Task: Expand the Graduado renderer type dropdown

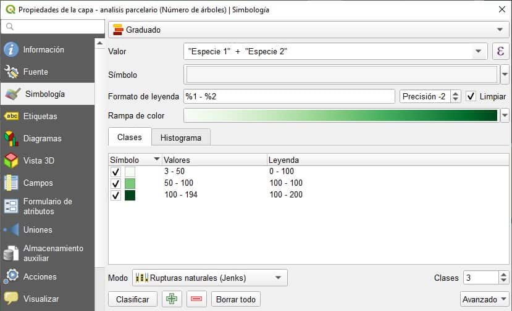Action: pos(308,30)
